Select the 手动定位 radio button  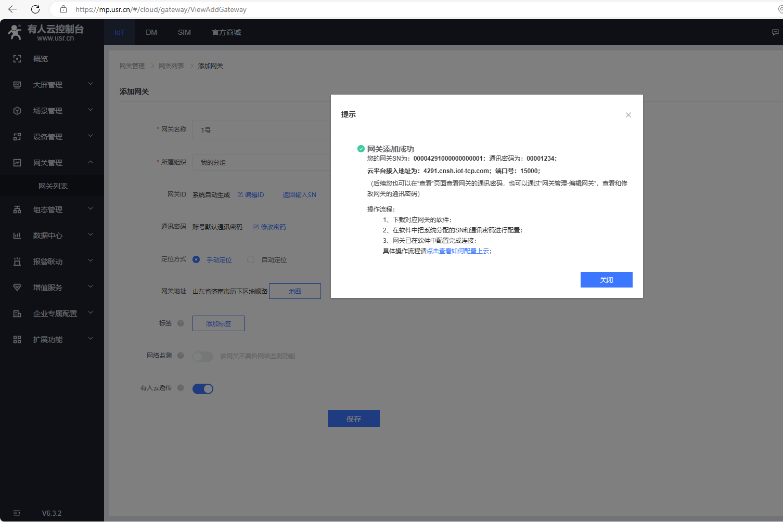click(x=196, y=259)
